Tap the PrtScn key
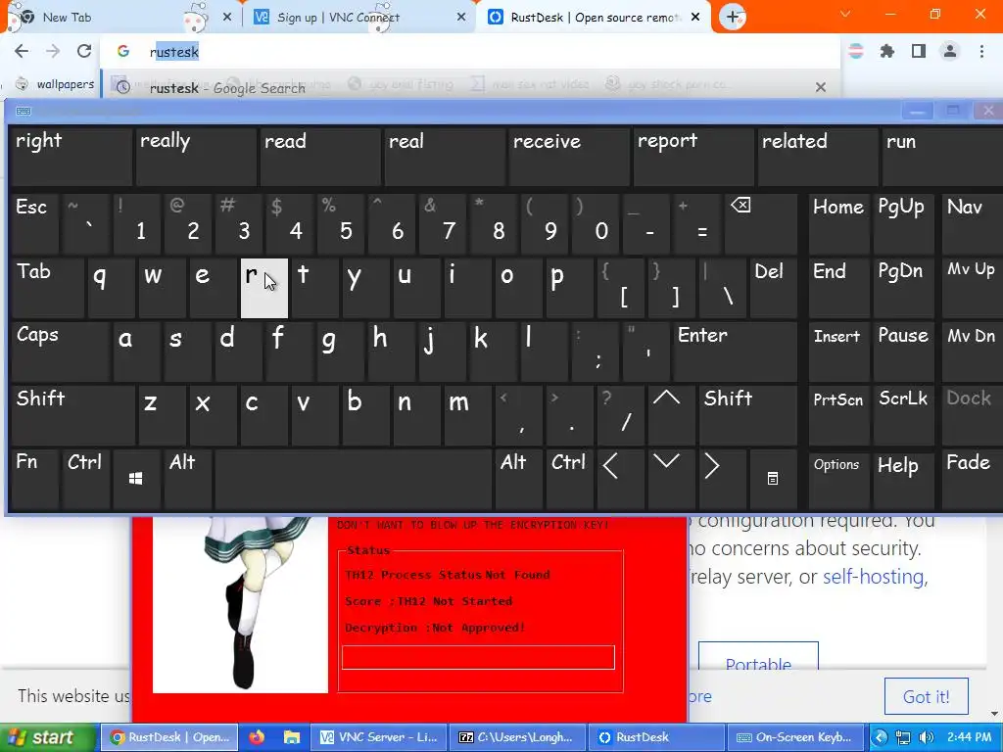The image size is (1003, 752). 838,415
